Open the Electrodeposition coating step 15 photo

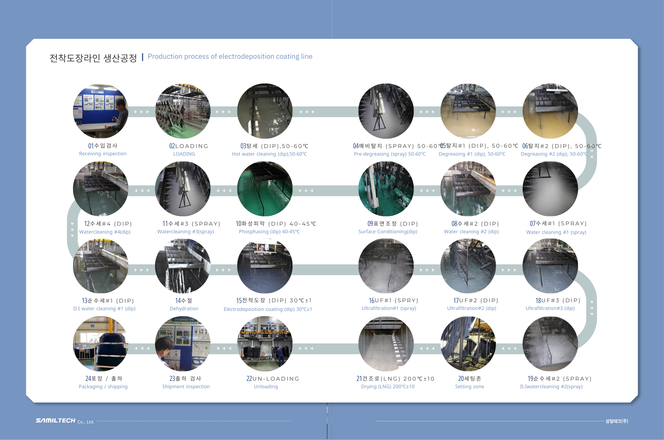(x=265, y=266)
